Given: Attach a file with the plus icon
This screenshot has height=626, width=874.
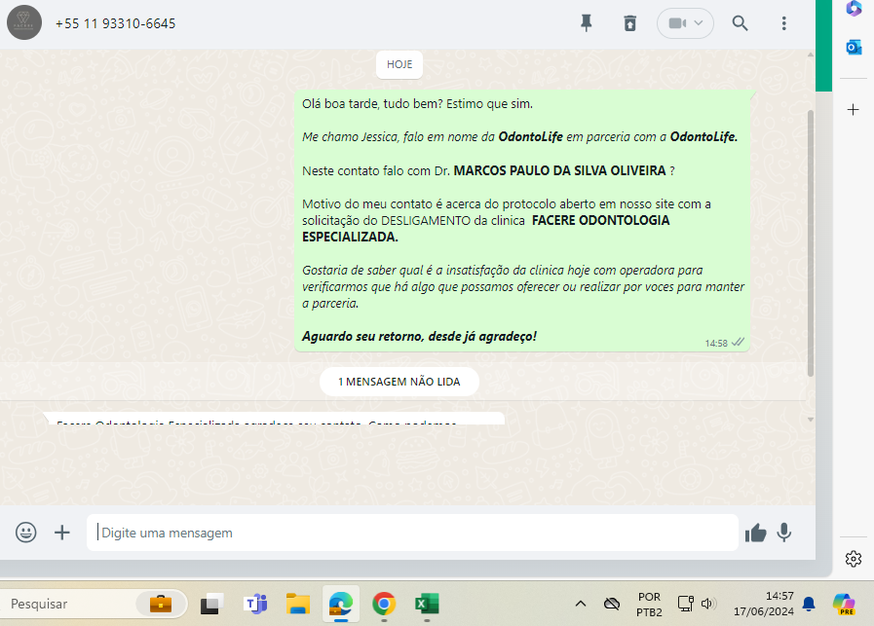Looking at the screenshot, I should [x=62, y=533].
